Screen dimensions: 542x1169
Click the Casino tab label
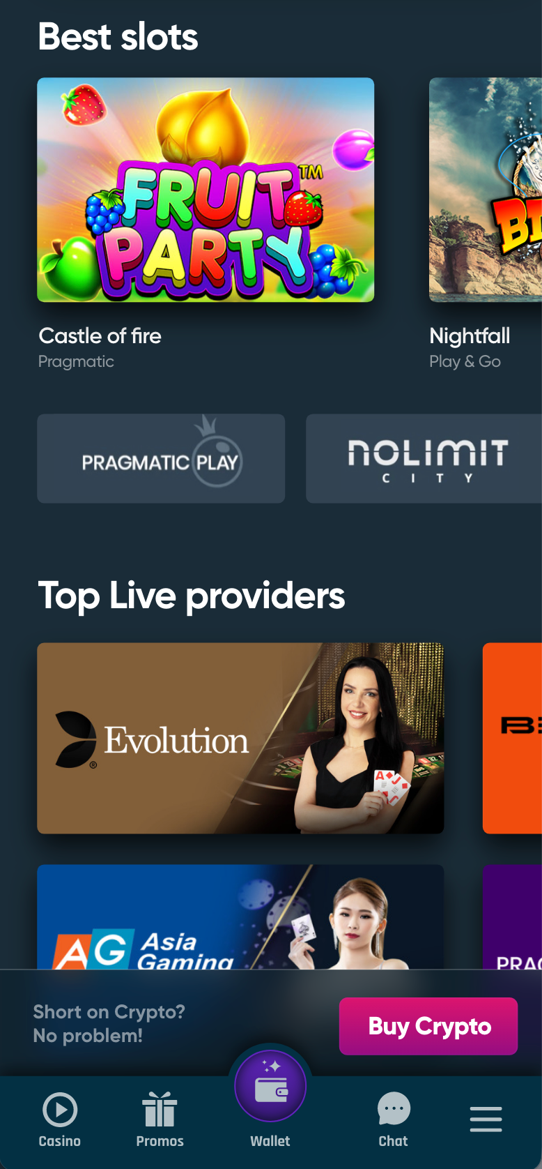click(x=60, y=1141)
